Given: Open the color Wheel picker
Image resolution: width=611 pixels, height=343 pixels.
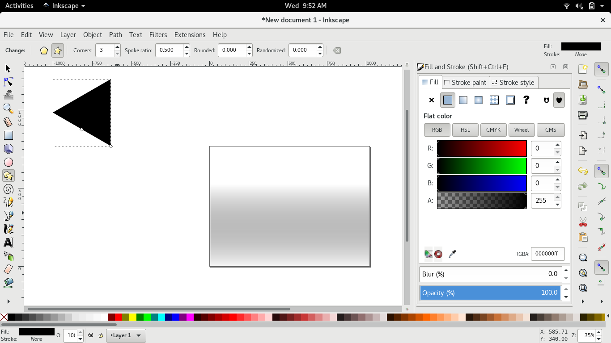Looking at the screenshot, I should point(522,130).
